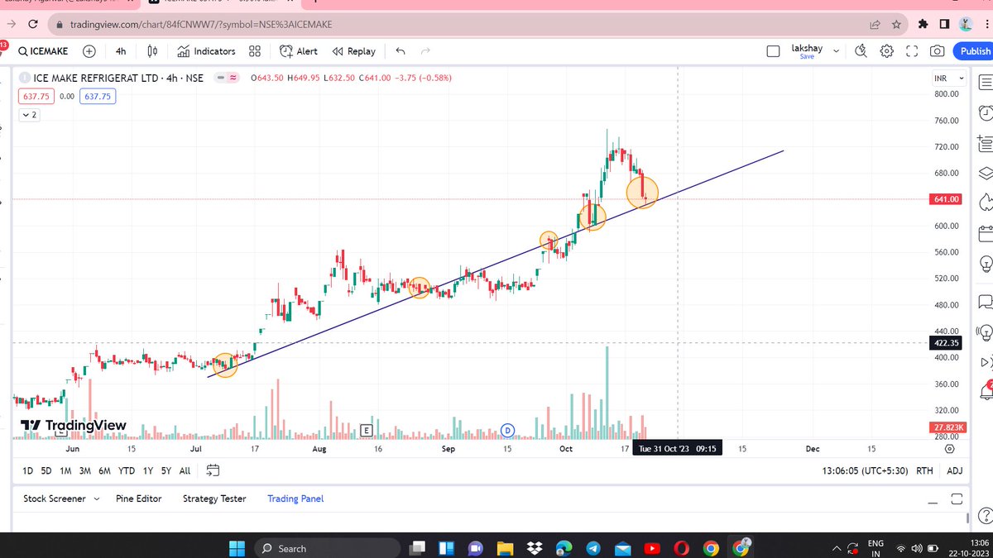
Task: Maximize the bottom panel
Action: tap(957, 499)
